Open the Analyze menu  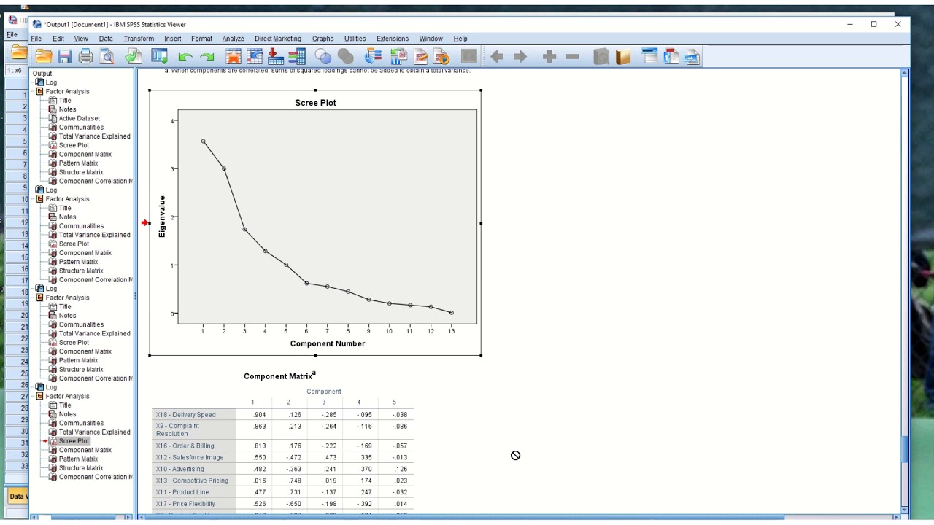tap(233, 39)
